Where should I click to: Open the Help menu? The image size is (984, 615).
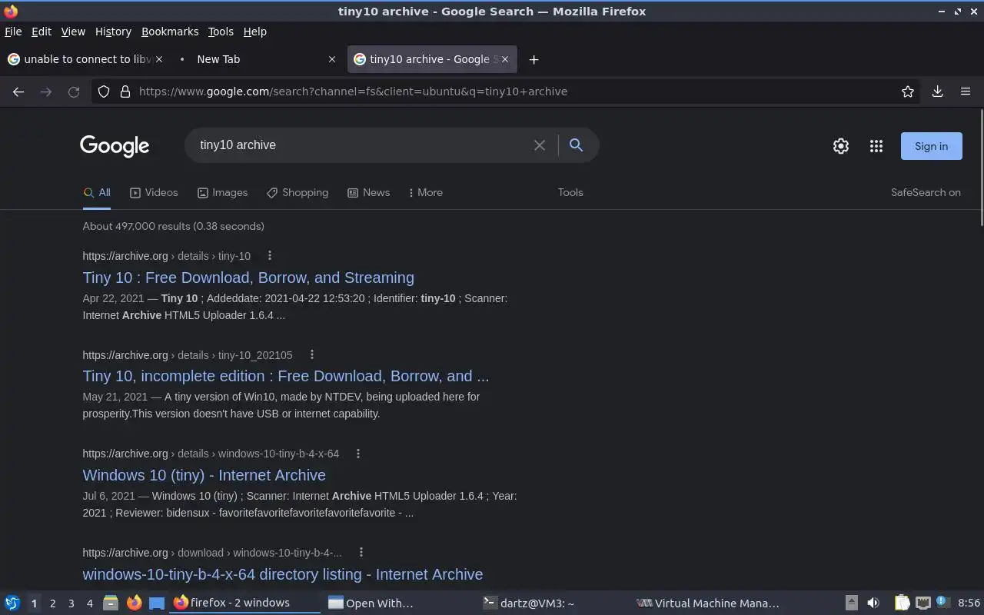[255, 32]
